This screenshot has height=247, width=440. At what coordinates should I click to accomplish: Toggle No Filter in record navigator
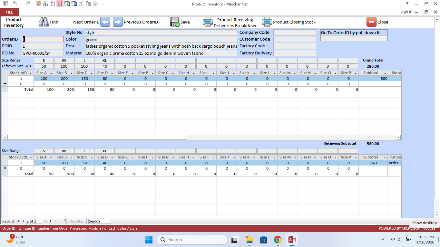[74, 221]
